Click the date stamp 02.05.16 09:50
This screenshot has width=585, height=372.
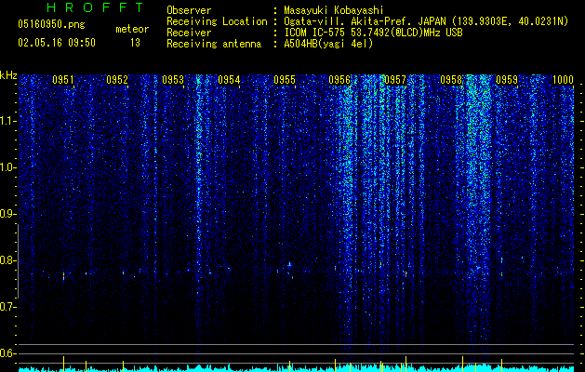point(57,43)
